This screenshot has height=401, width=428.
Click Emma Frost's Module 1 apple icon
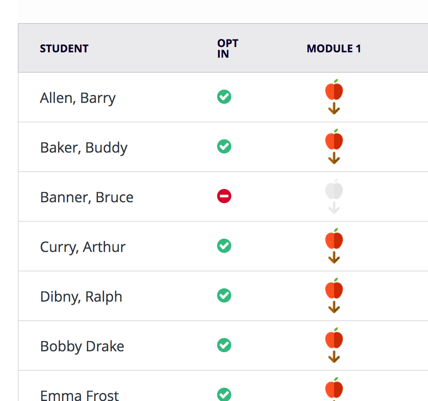(334, 389)
